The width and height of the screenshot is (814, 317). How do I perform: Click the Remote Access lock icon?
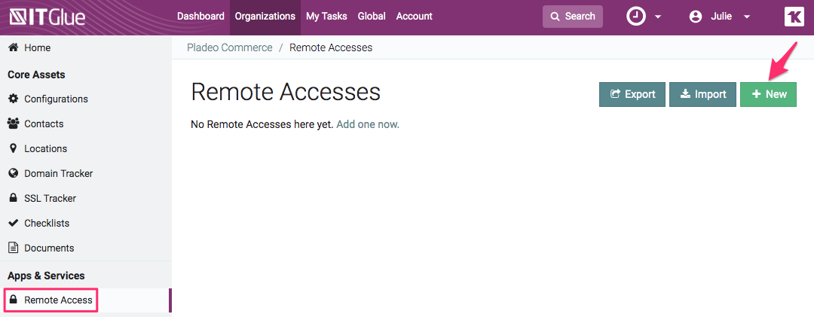click(14, 300)
